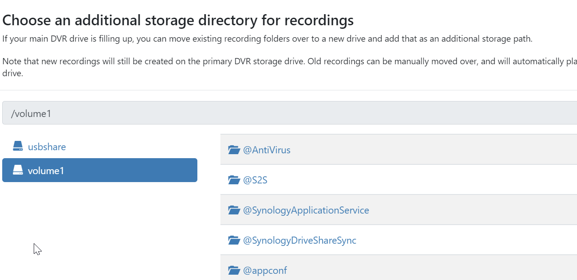Click the @S2S folder icon
577x280 pixels.
234,180
